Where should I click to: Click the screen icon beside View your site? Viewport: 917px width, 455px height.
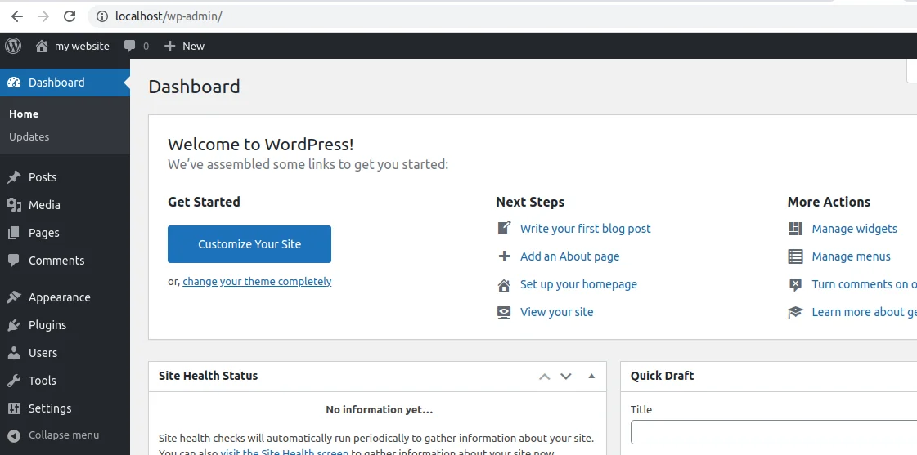(504, 312)
